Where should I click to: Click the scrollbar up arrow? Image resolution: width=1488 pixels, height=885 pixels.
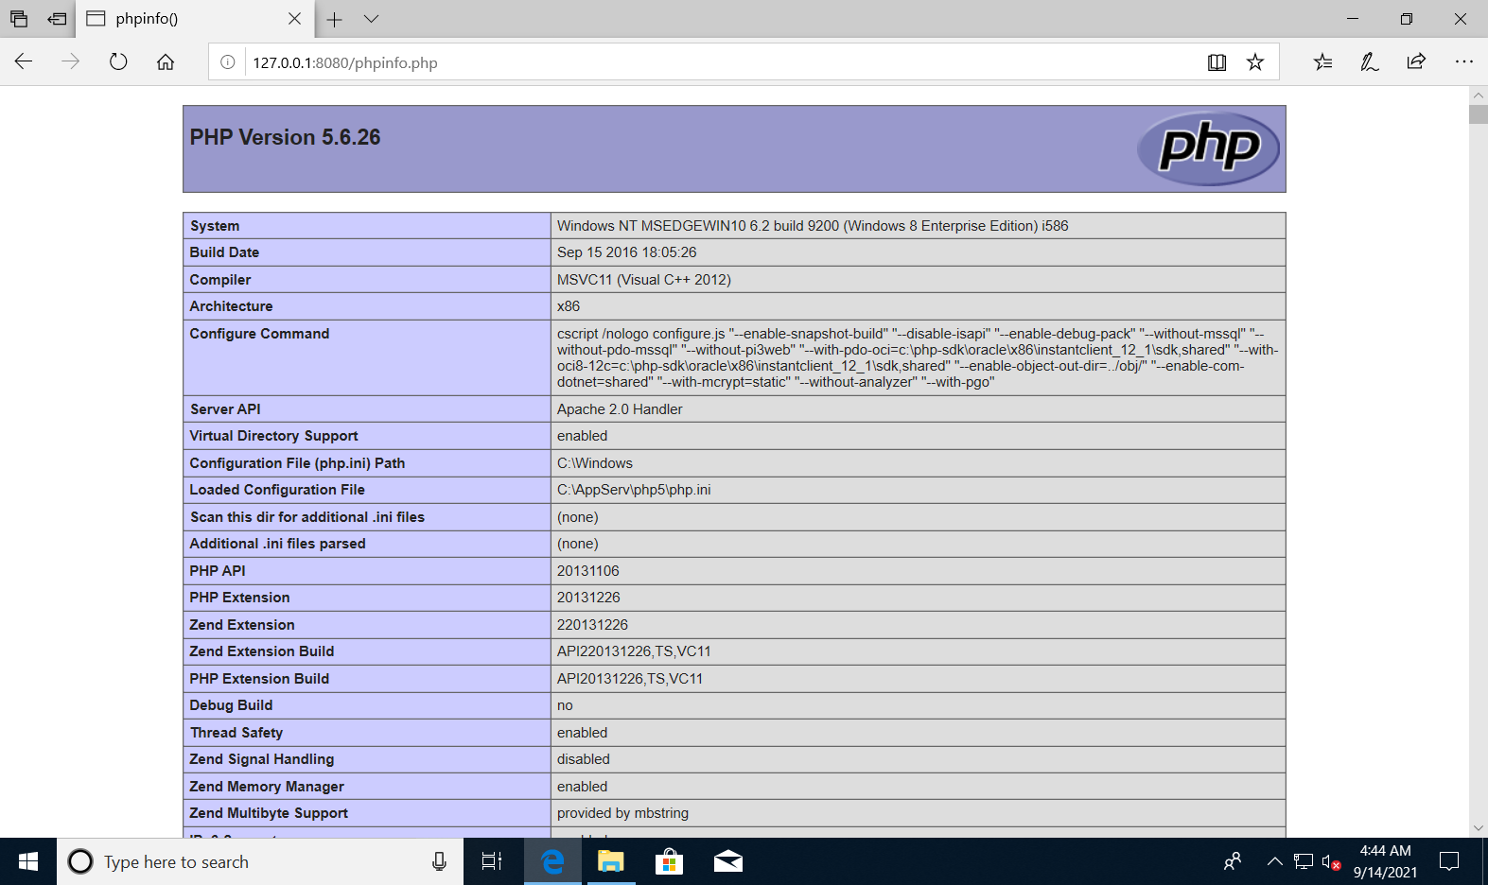(x=1479, y=95)
